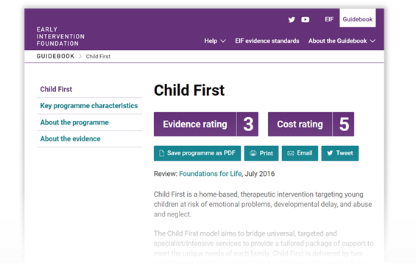Print the programme page
This screenshot has height=271, width=416.
(x=261, y=153)
